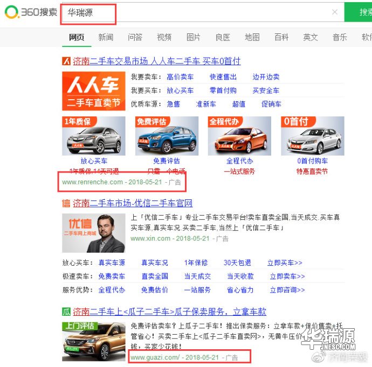This screenshot has width=372, height=367.
Task: Open the 全程代办 orange car image
Action: pos(239,136)
